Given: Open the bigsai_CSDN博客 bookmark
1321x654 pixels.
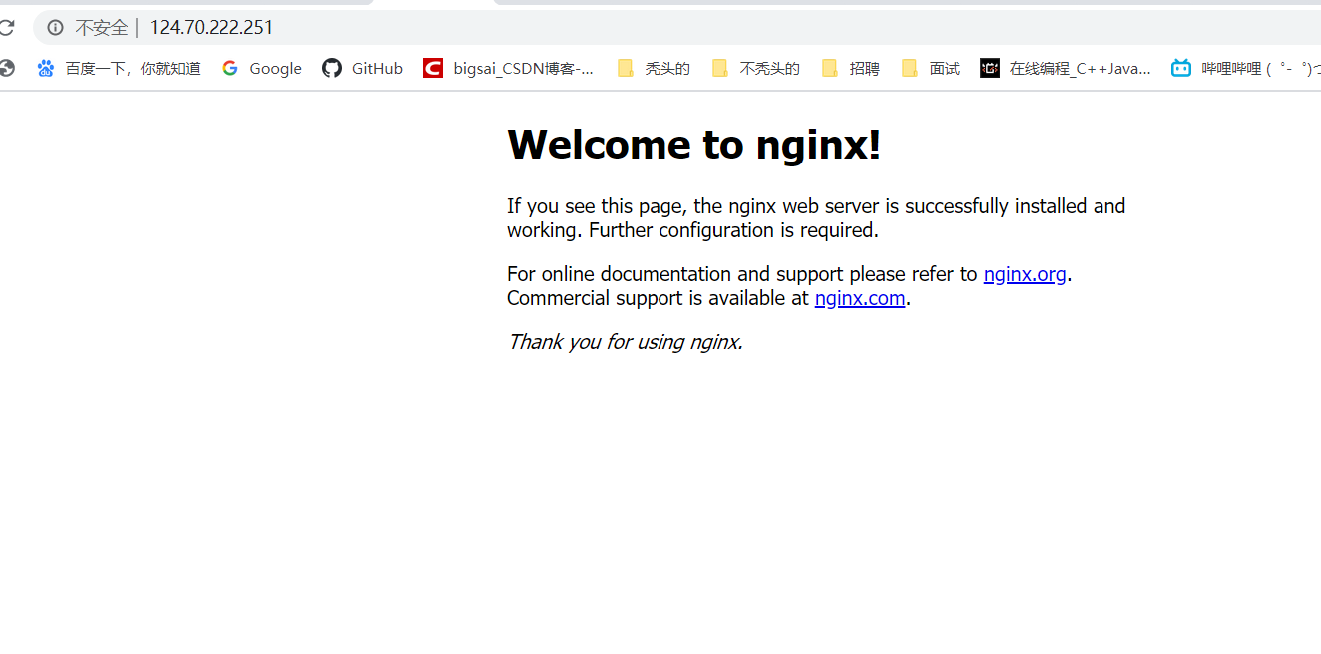Looking at the screenshot, I should (509, 68).
